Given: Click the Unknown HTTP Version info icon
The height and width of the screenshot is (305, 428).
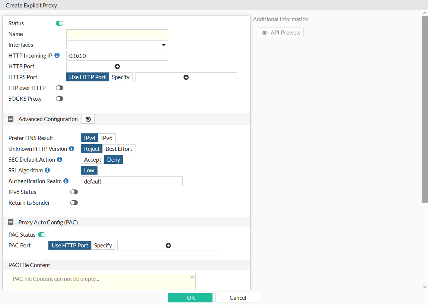Looking at the screenshot, I should tap(72, 149).
